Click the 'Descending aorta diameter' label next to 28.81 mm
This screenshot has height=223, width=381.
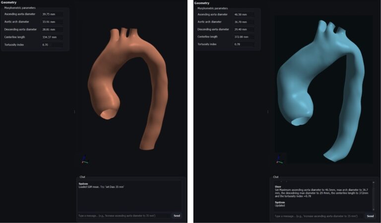click(x=20, y=30)
